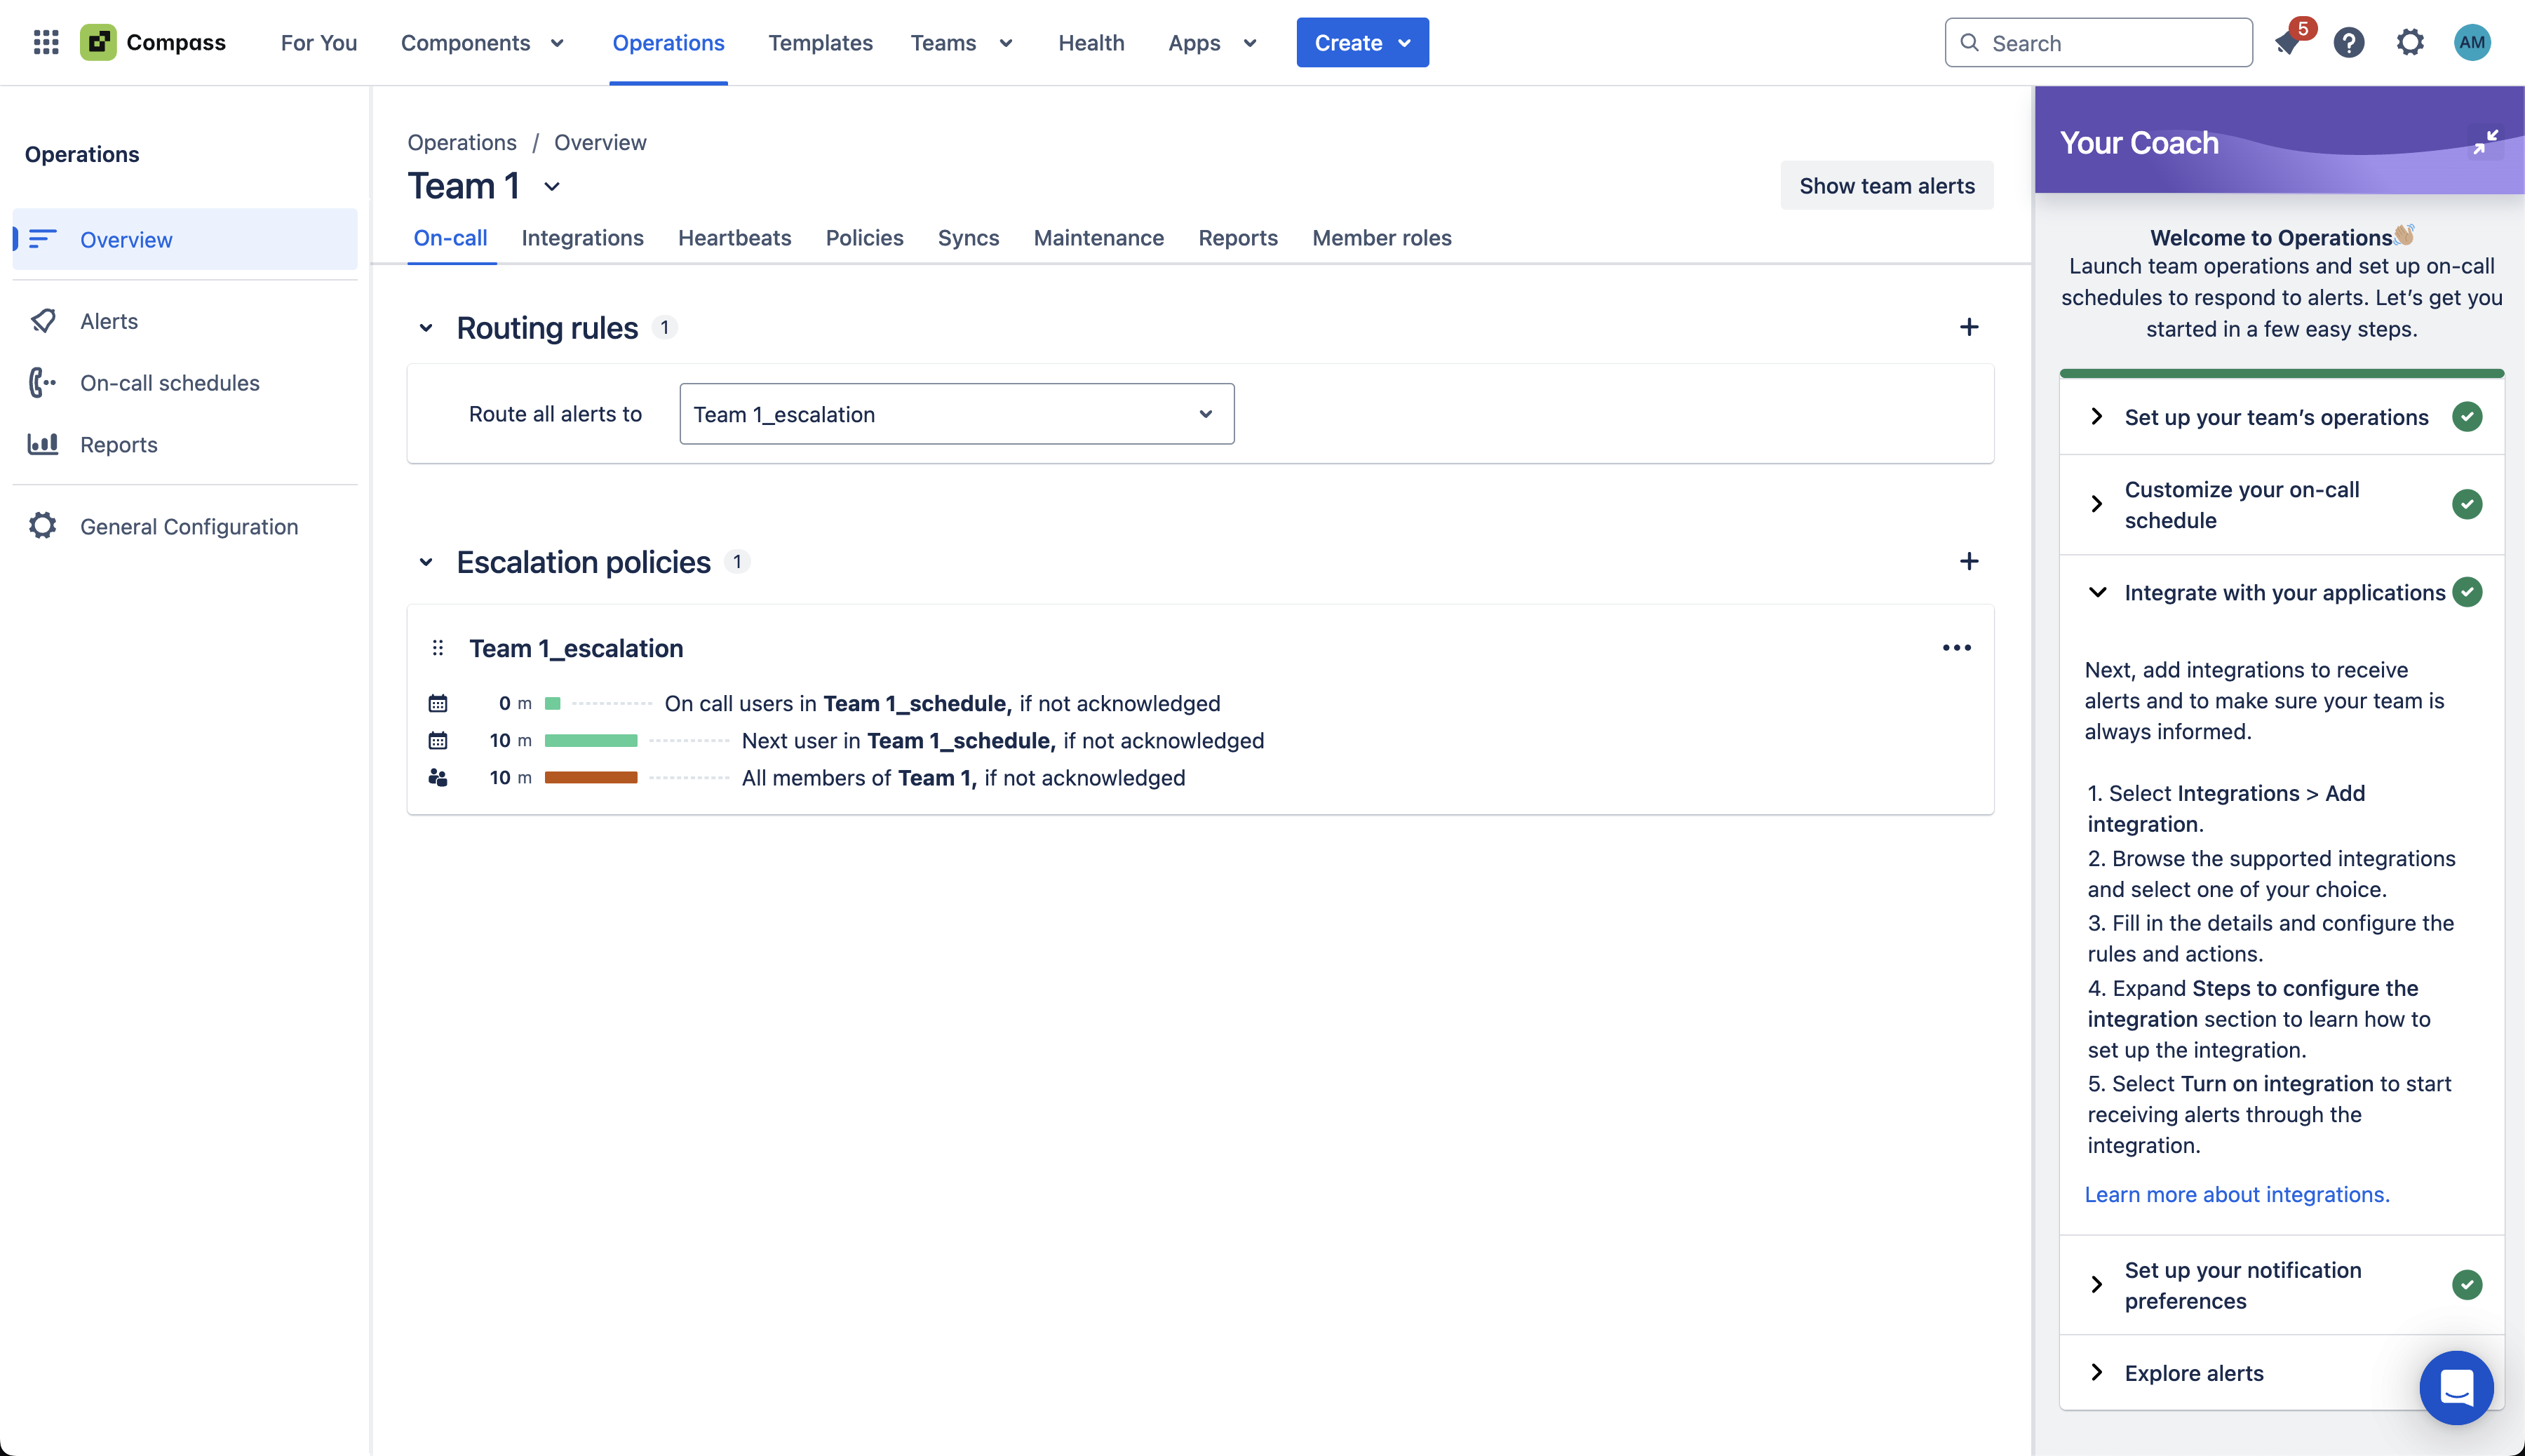Grab the Team 1_escalation drag handle
Viewport: 2525px width, 1456px height.
point(437,648)
